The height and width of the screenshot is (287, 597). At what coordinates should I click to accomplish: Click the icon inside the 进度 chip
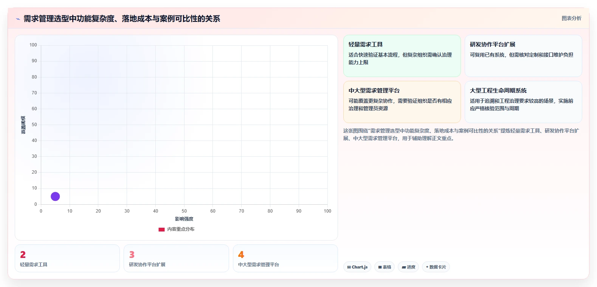(404, 267)
